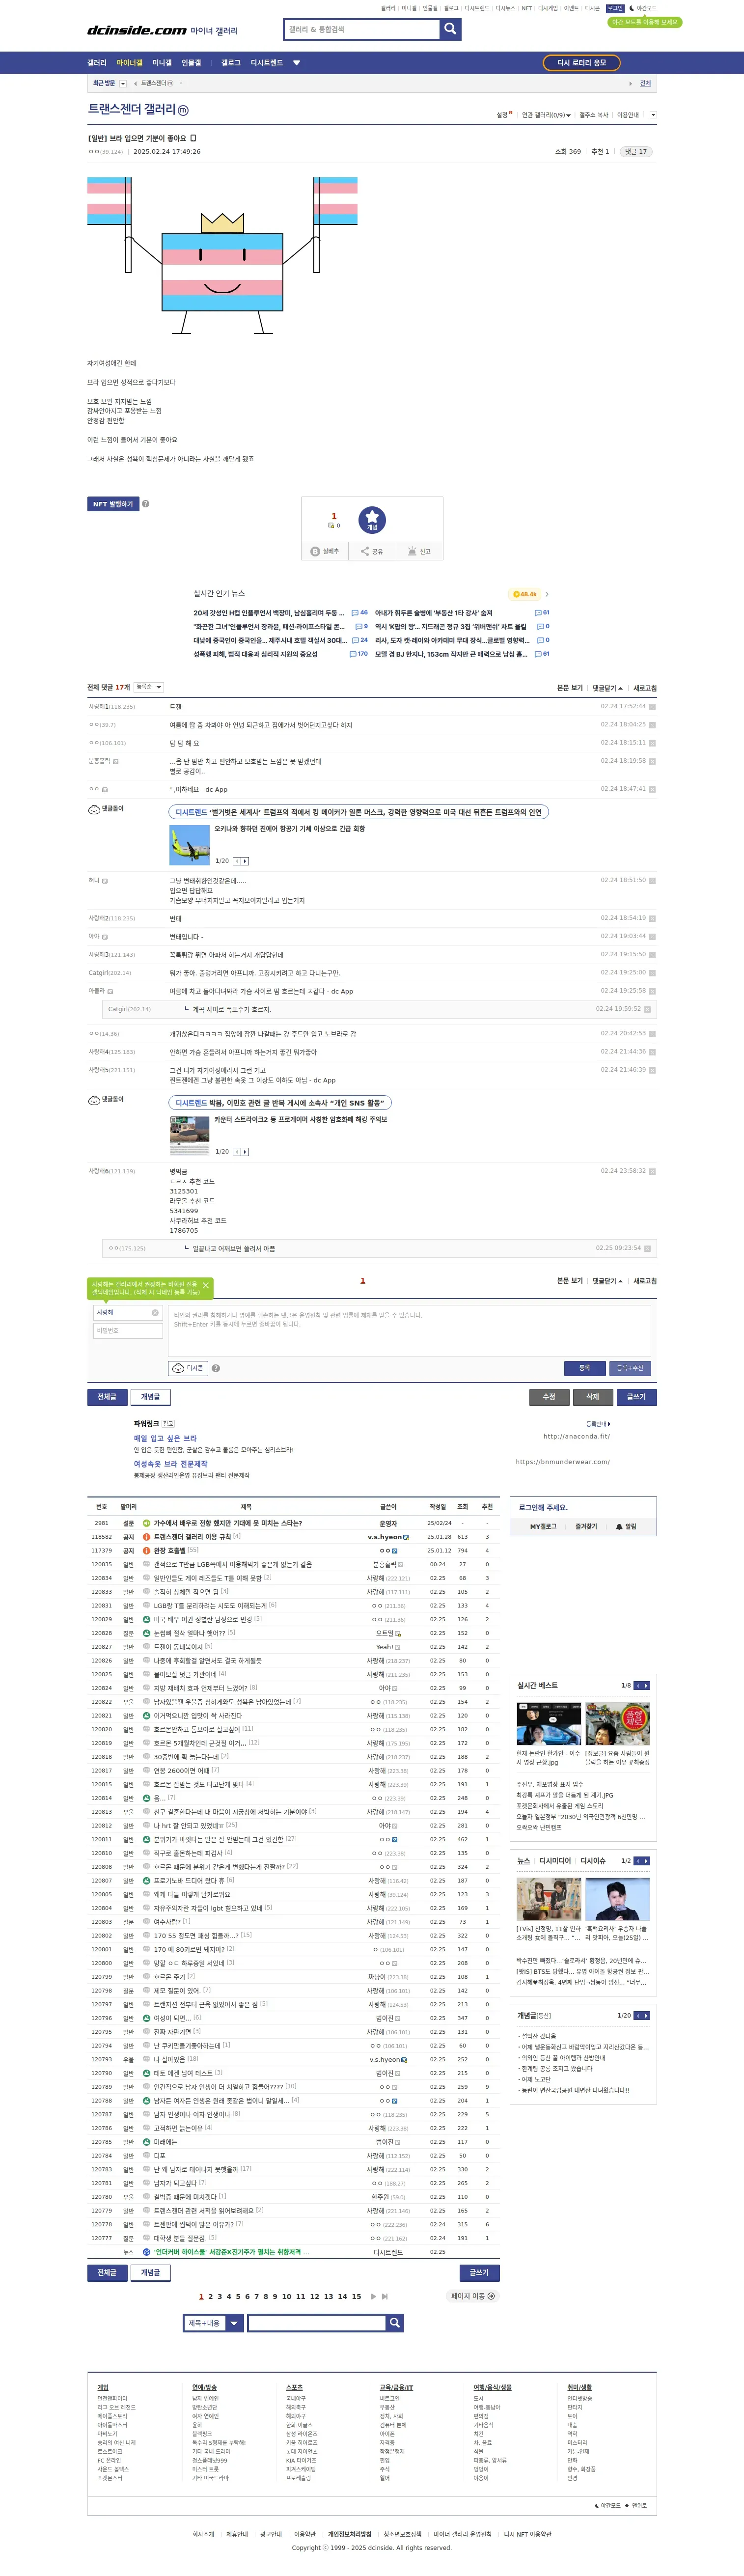The height and width of the screenshot is (2576, 744).
Task: Click the NFT help question-mark icon
Action: coord(146,504)
